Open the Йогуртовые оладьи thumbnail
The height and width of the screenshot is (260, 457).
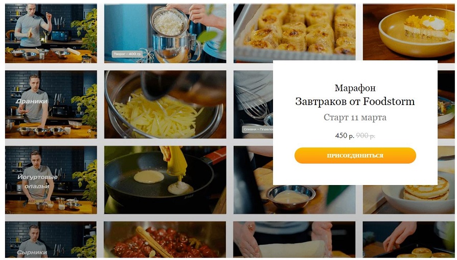point(51,180)
